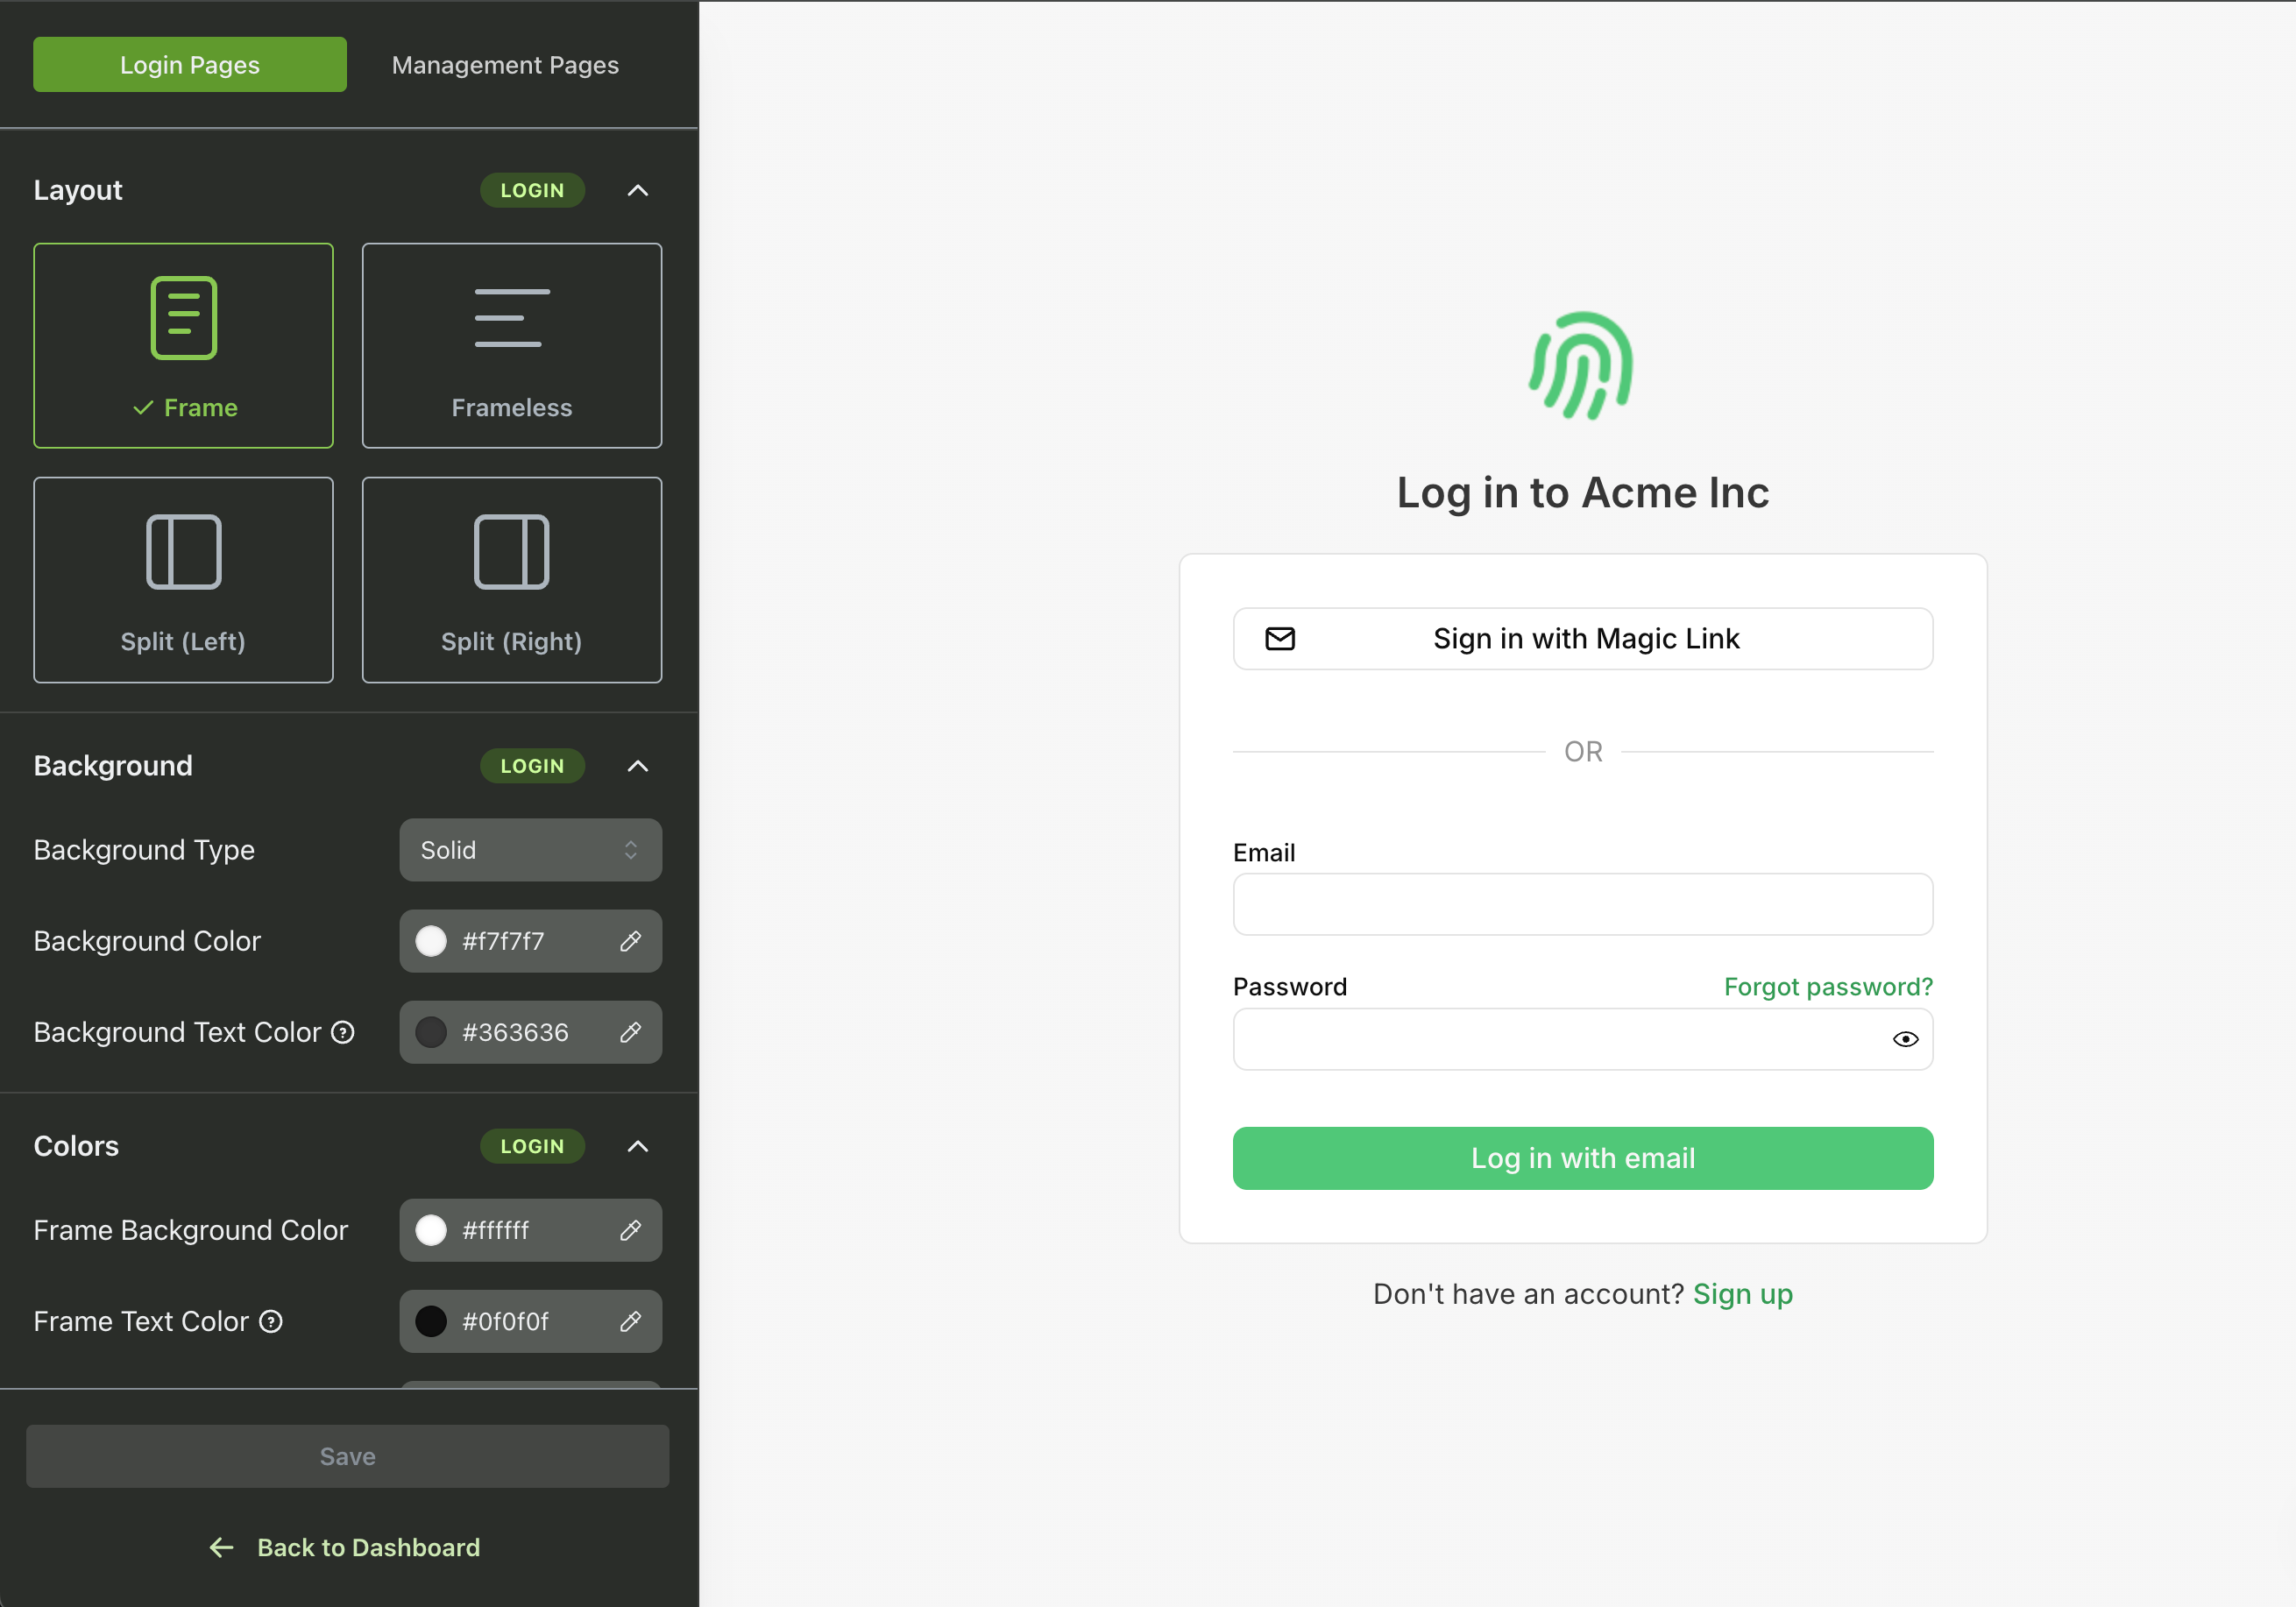Follow the Sign up link
The width and height of the screenshot is (2296, 1607).
tap(1743, 1294)
